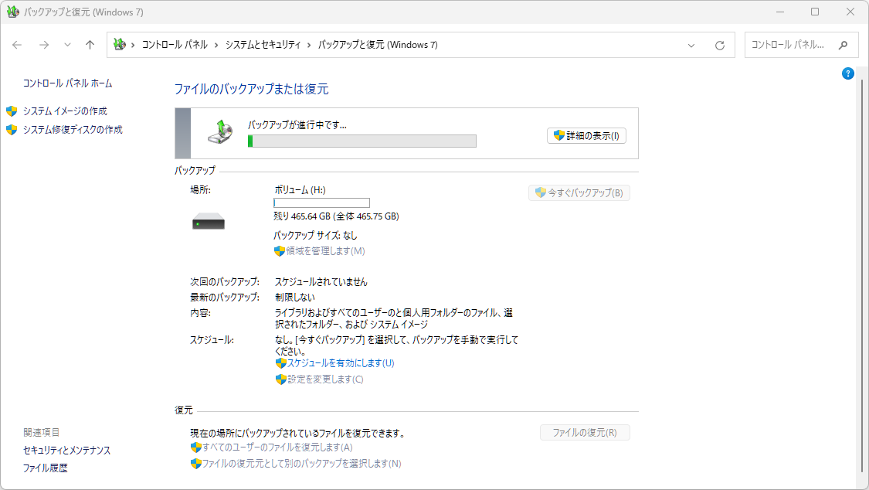This screenshot has width=869, height=490.
Task: Minimize the window
Action: point(779,12)
